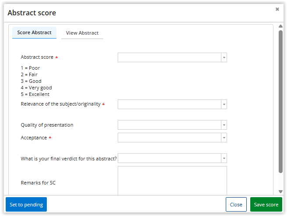
Task: Close the Abstract score dialog with the X icon
Action: click(x=277, y=9)
